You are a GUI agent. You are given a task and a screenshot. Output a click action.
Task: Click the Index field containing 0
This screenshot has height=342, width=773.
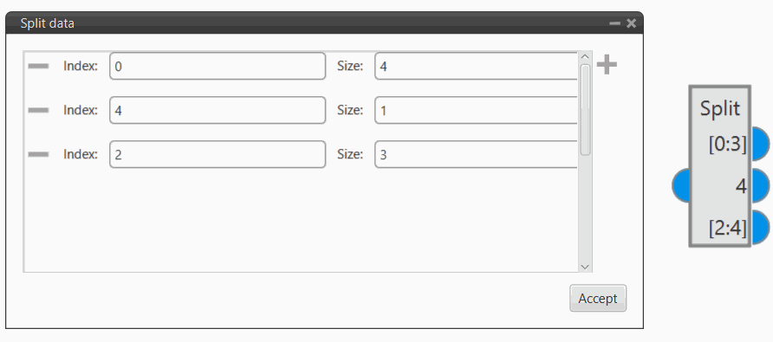pyautogui.click(x=218, y=66)
